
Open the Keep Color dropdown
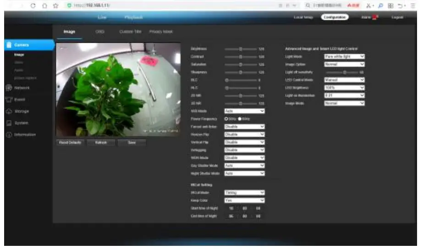coord(244,200)
